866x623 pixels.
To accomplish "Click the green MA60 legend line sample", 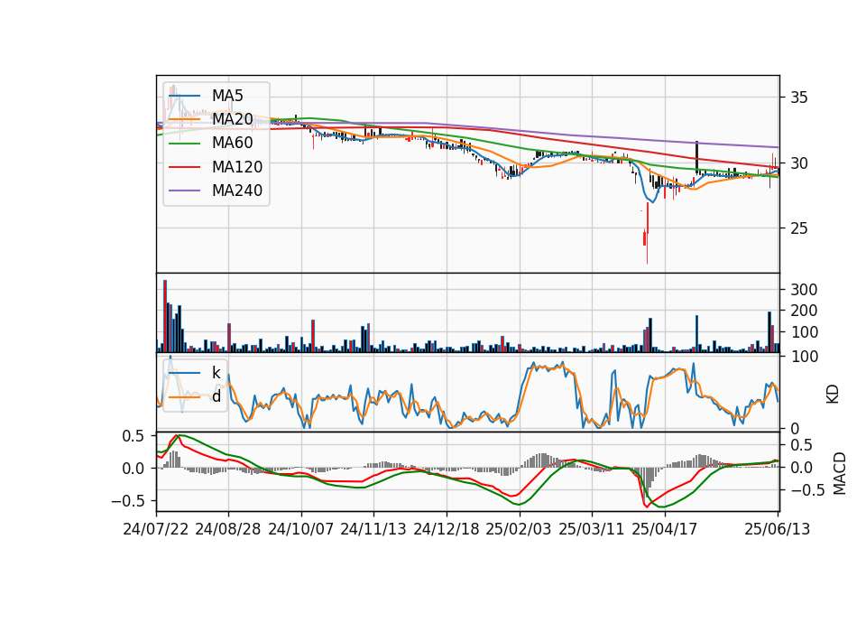I will [x=184, y=144].
